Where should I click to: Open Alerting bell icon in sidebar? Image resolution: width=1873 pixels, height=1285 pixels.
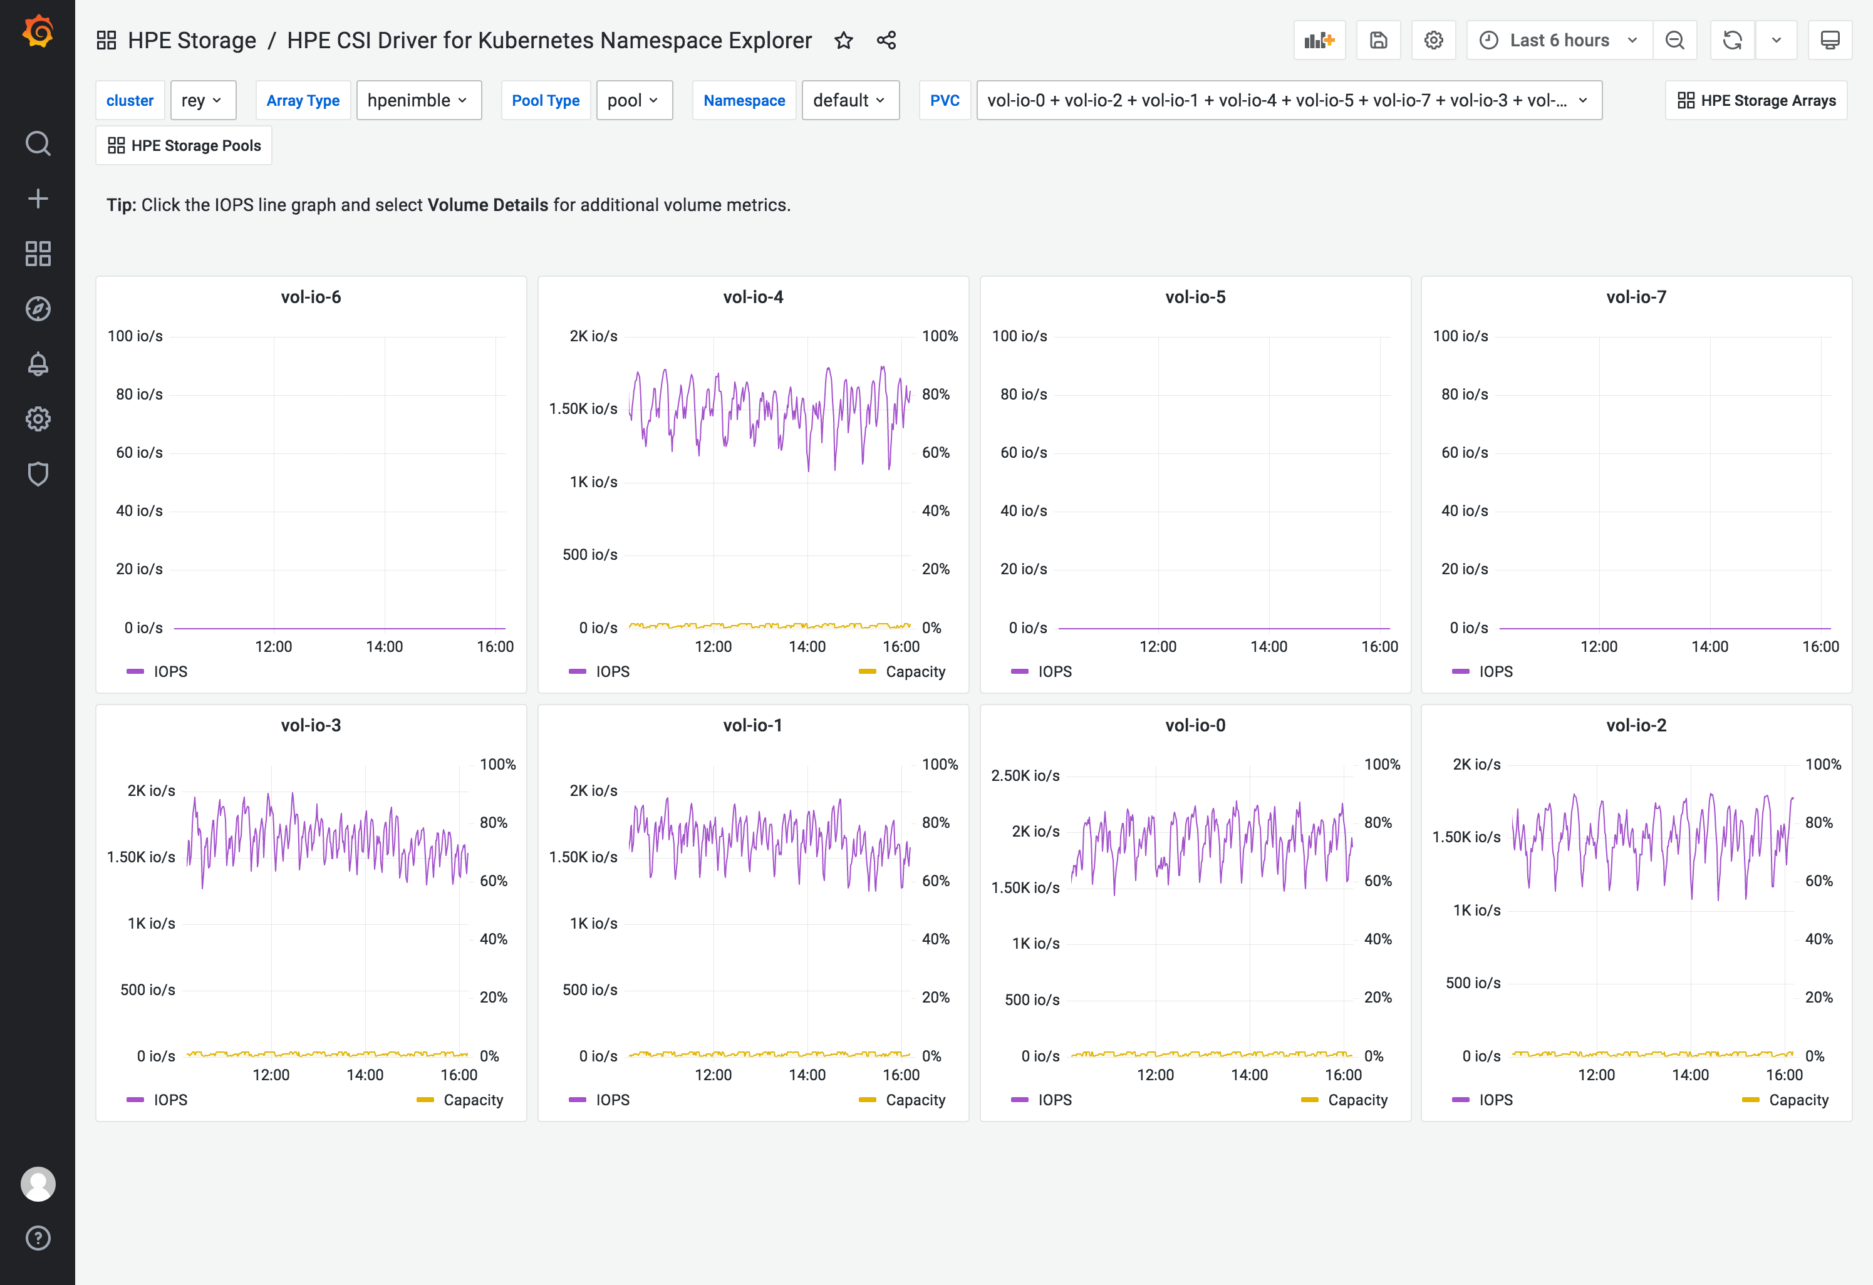coord(38,364)
